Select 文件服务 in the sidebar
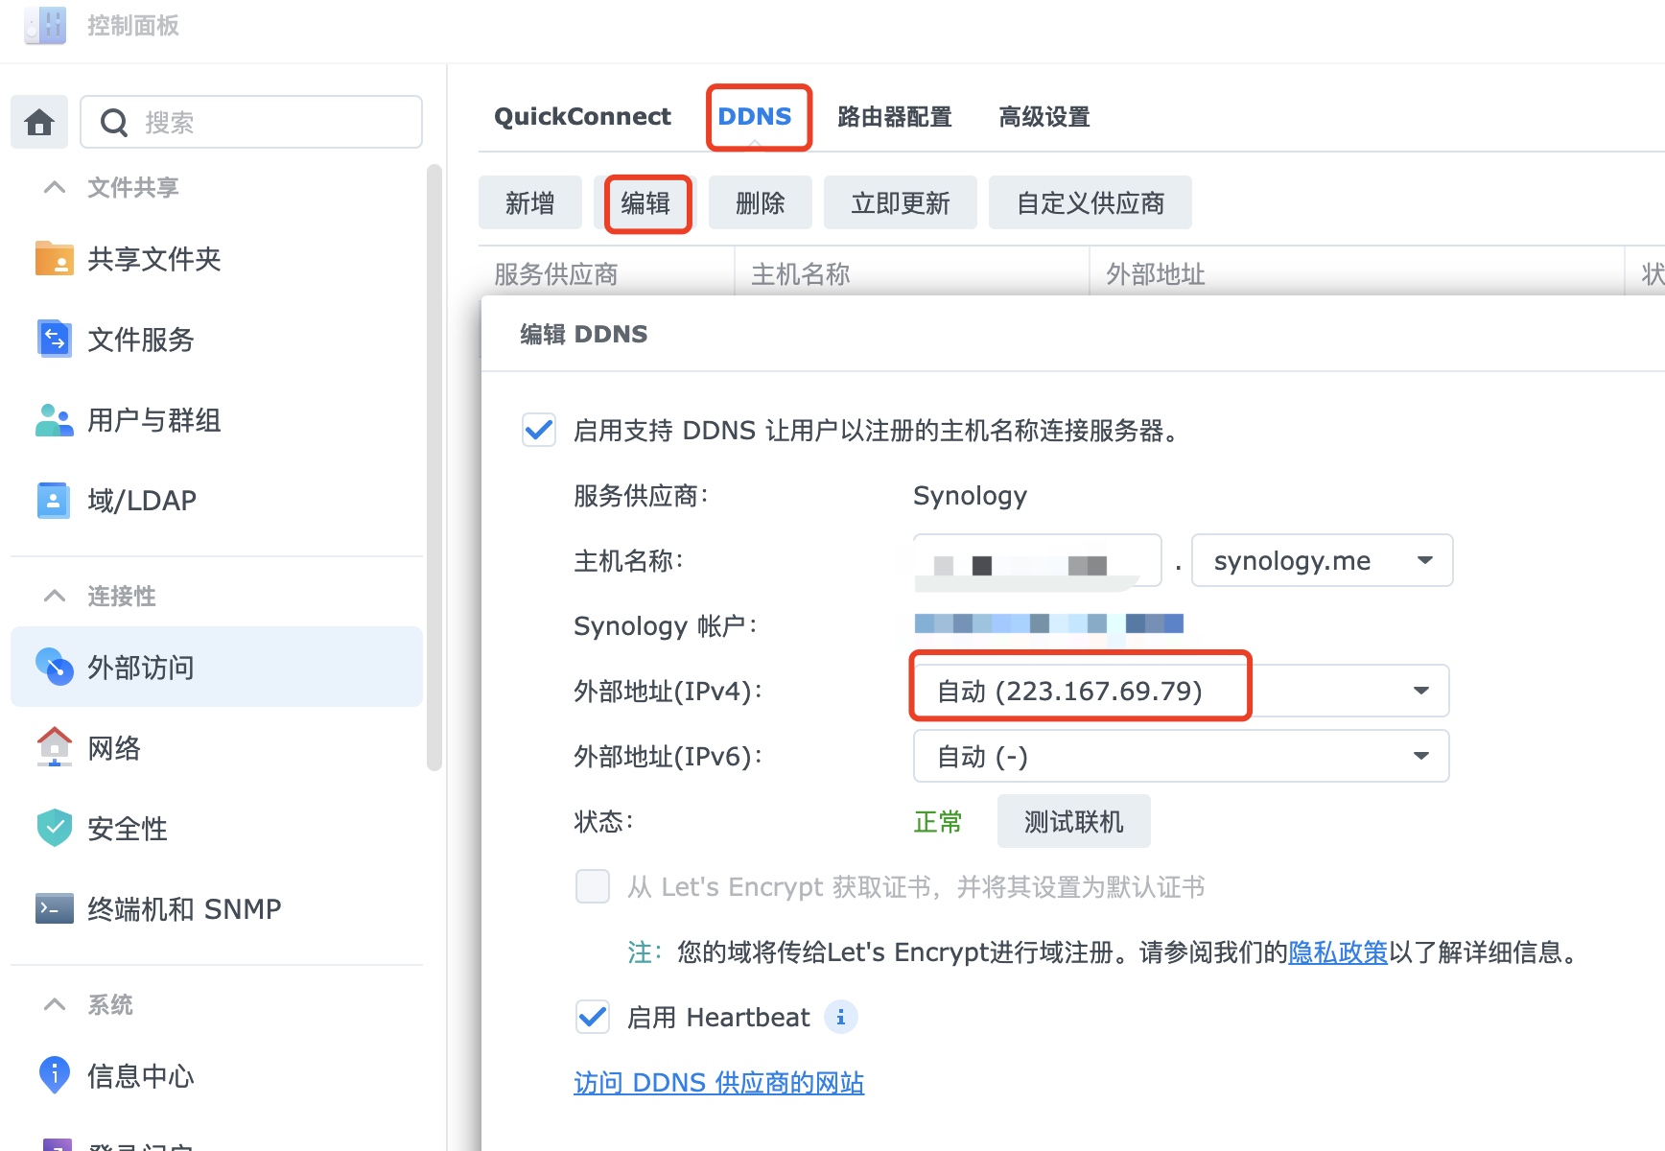This screenshot has width=1665, height=1151. (217, 339)
